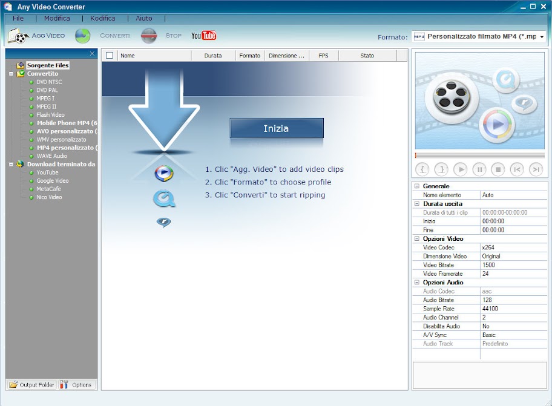The width and height of the screenshot is (552, 406).
Task: Open the Formato output profile dropdown
Action: [542, 36]
